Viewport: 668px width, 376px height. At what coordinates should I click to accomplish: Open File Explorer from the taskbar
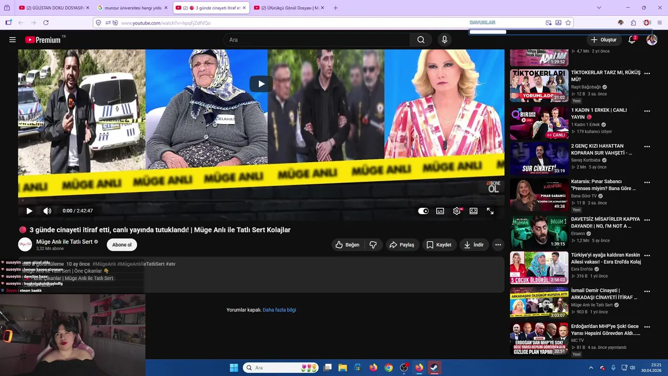pos(343,368)
